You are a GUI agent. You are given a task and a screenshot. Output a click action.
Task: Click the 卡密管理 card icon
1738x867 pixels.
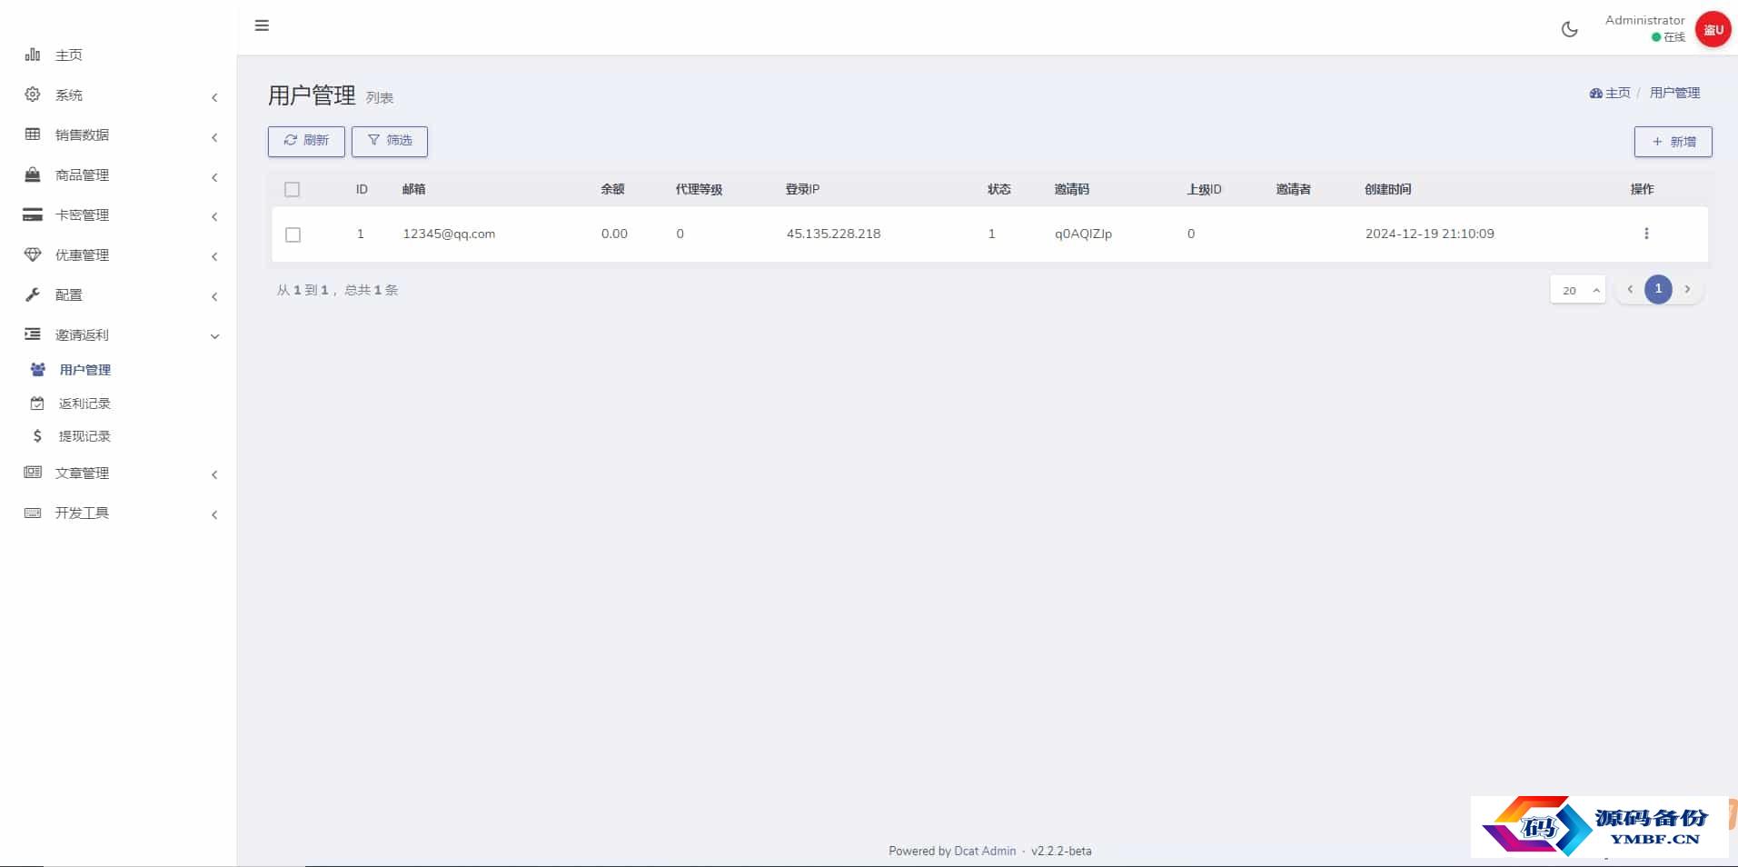pos(33,214)
